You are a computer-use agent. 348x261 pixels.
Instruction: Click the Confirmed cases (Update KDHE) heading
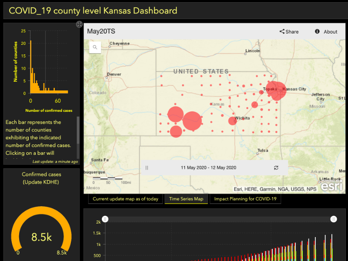[41, 178]
